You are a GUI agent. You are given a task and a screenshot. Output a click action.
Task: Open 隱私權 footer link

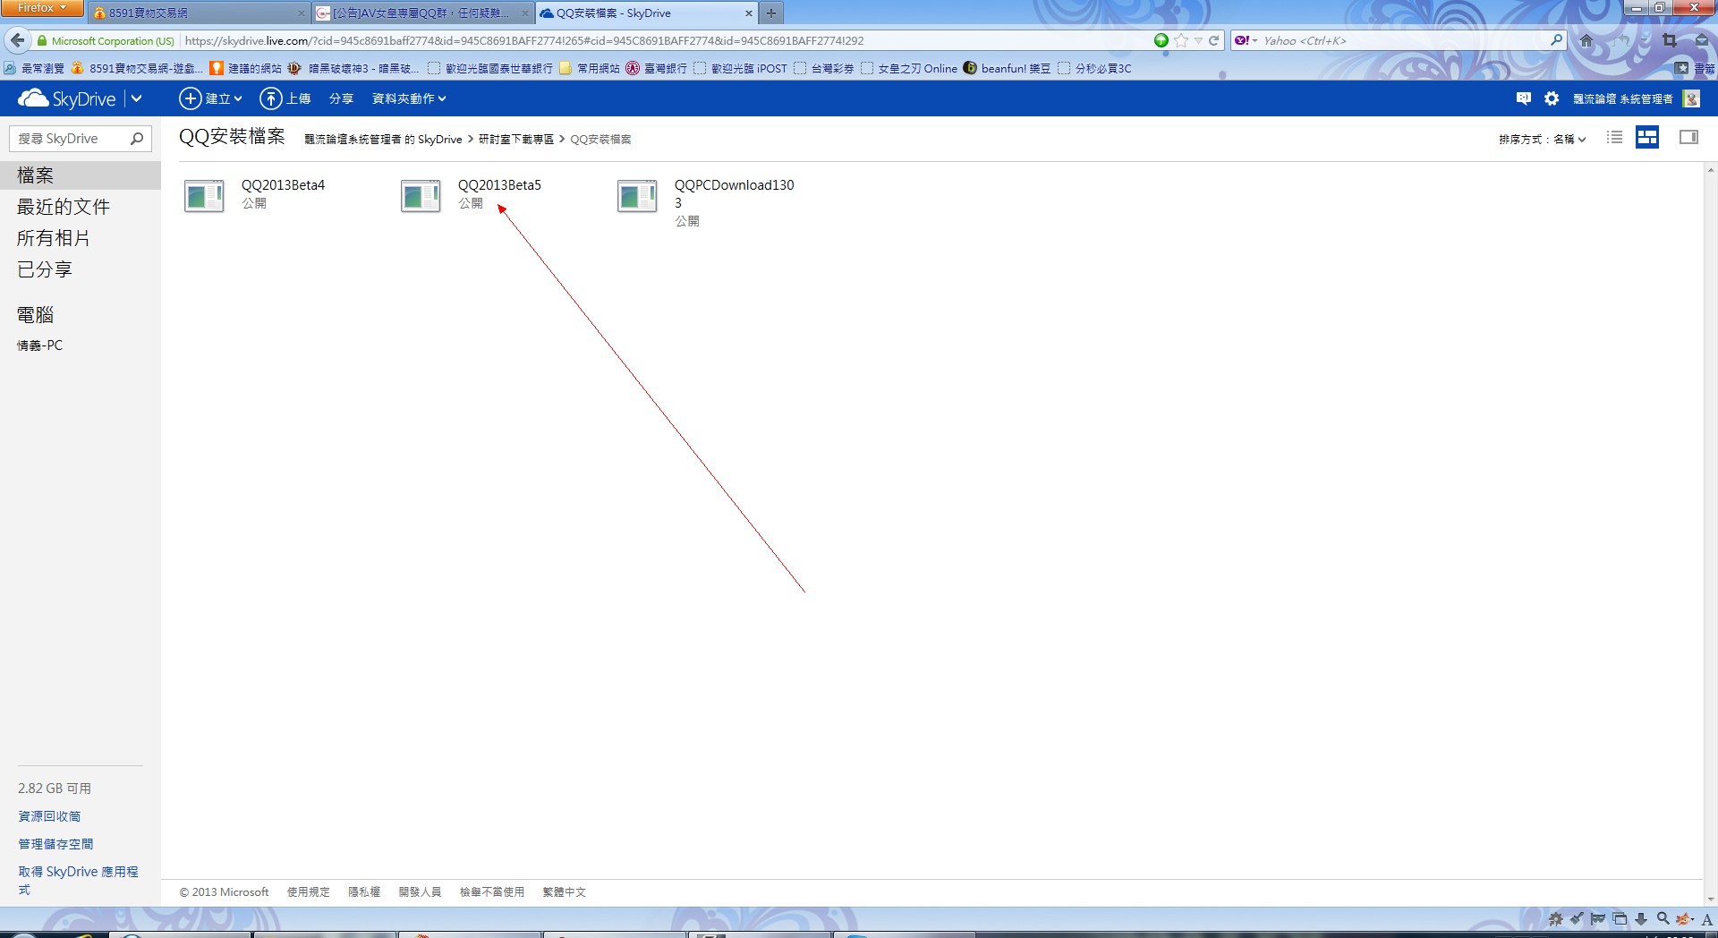tap(364, 892)
